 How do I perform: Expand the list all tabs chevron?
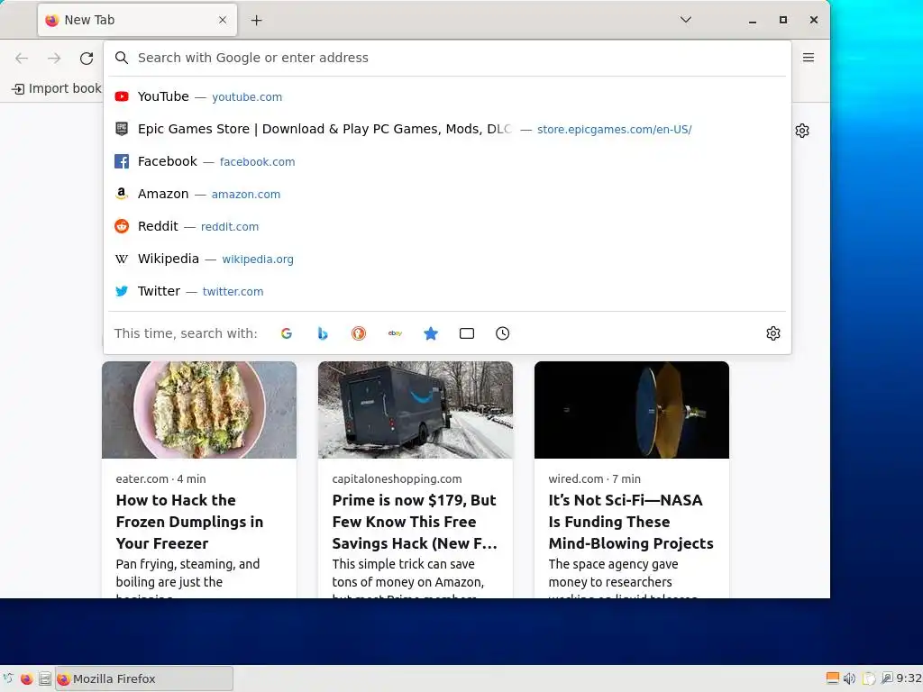(x=686, y=20)
